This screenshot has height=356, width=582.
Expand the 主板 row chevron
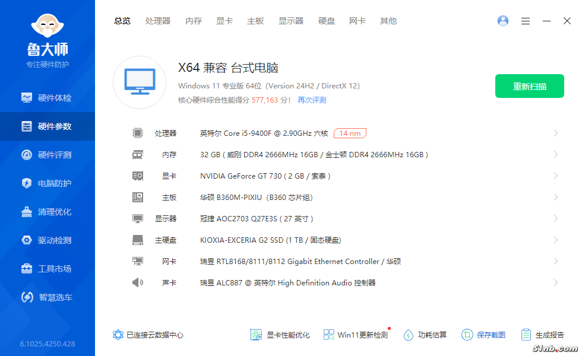[x=556, y=197]
